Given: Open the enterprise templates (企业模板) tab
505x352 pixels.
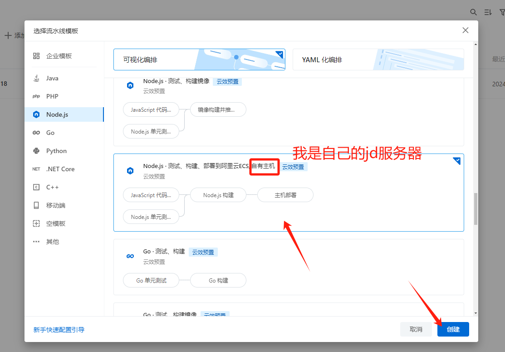Looking at the screenshot, I should coord(59,56).
